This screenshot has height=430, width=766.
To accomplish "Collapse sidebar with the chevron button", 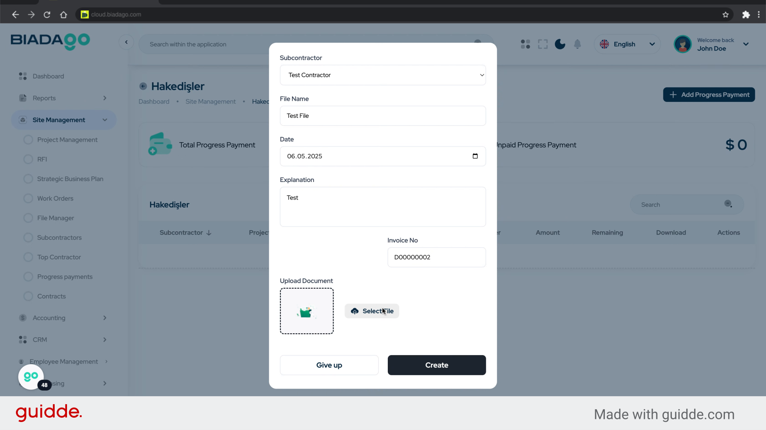I will point(126,42).
